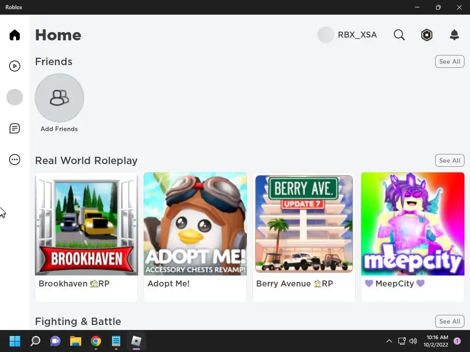Screen dimensions: 470x352
Task: Open the clock showing 10:16 AM
Action: (436, 341)
